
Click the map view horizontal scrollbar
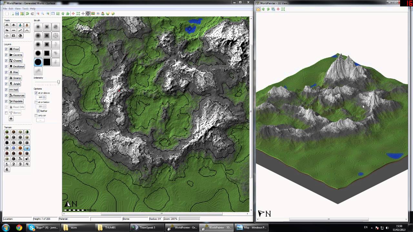tap(161, 214)
